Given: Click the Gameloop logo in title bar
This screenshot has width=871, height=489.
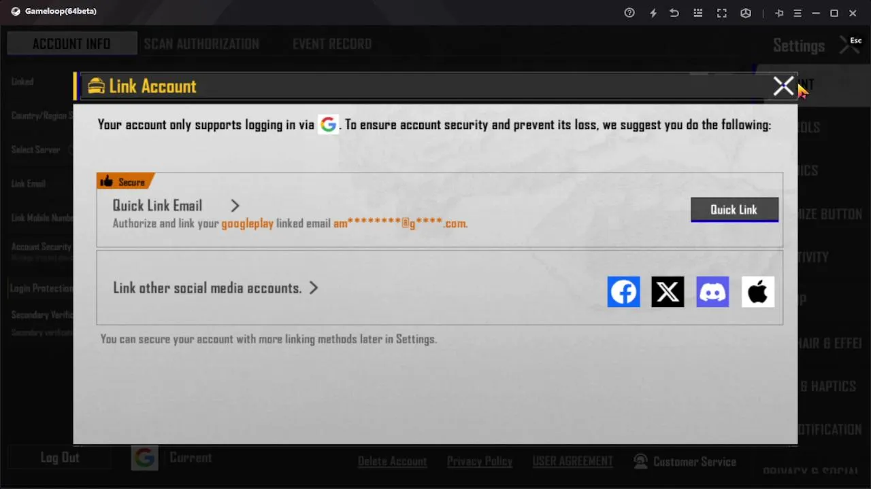Looking at the screenshot, I should pyautogui.click(x=16, y=12).
